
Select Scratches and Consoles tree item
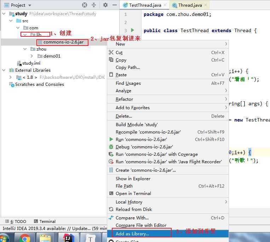pyautogui.click(x=39, y=84)
